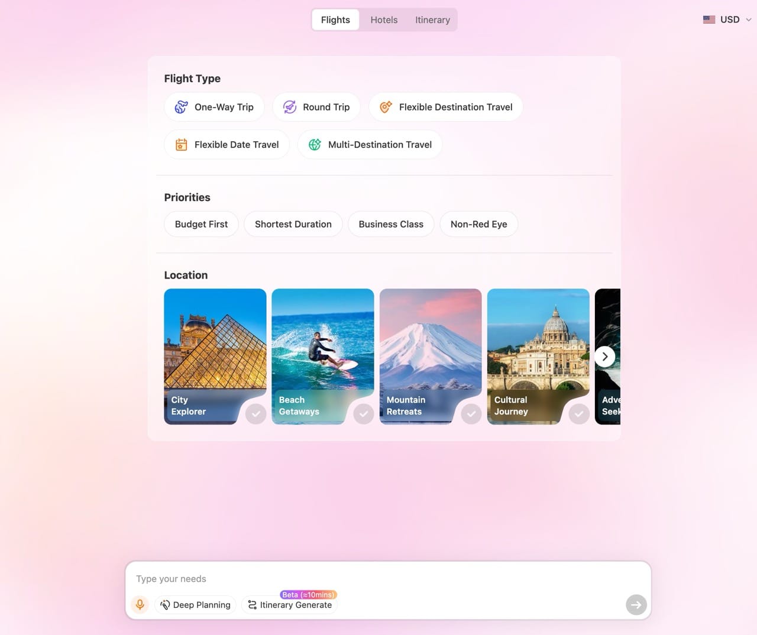757x635 pixels.
Task: Open the Itinerary tab
Action: 432,20
